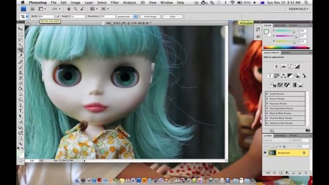Toggle Quick Mask mode
329x185 pixels.
[21, 161]
